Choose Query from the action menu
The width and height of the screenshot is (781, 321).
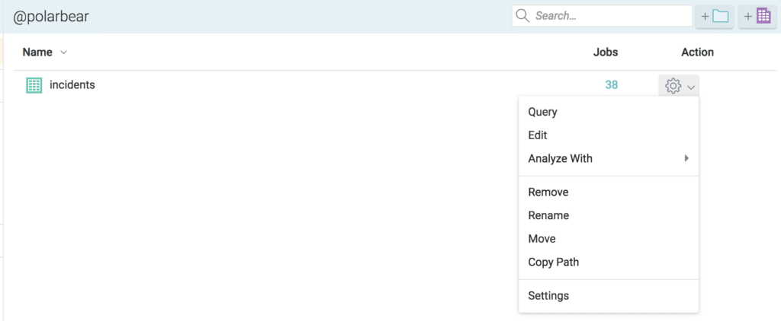[x=609, y=112]
